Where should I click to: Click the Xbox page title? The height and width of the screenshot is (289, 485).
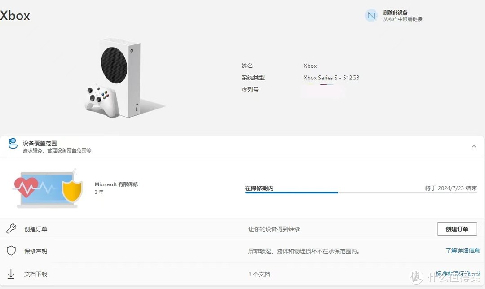point(15,16)
